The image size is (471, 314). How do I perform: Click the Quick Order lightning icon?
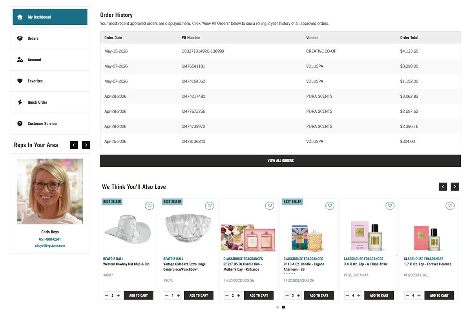[20, 102]
